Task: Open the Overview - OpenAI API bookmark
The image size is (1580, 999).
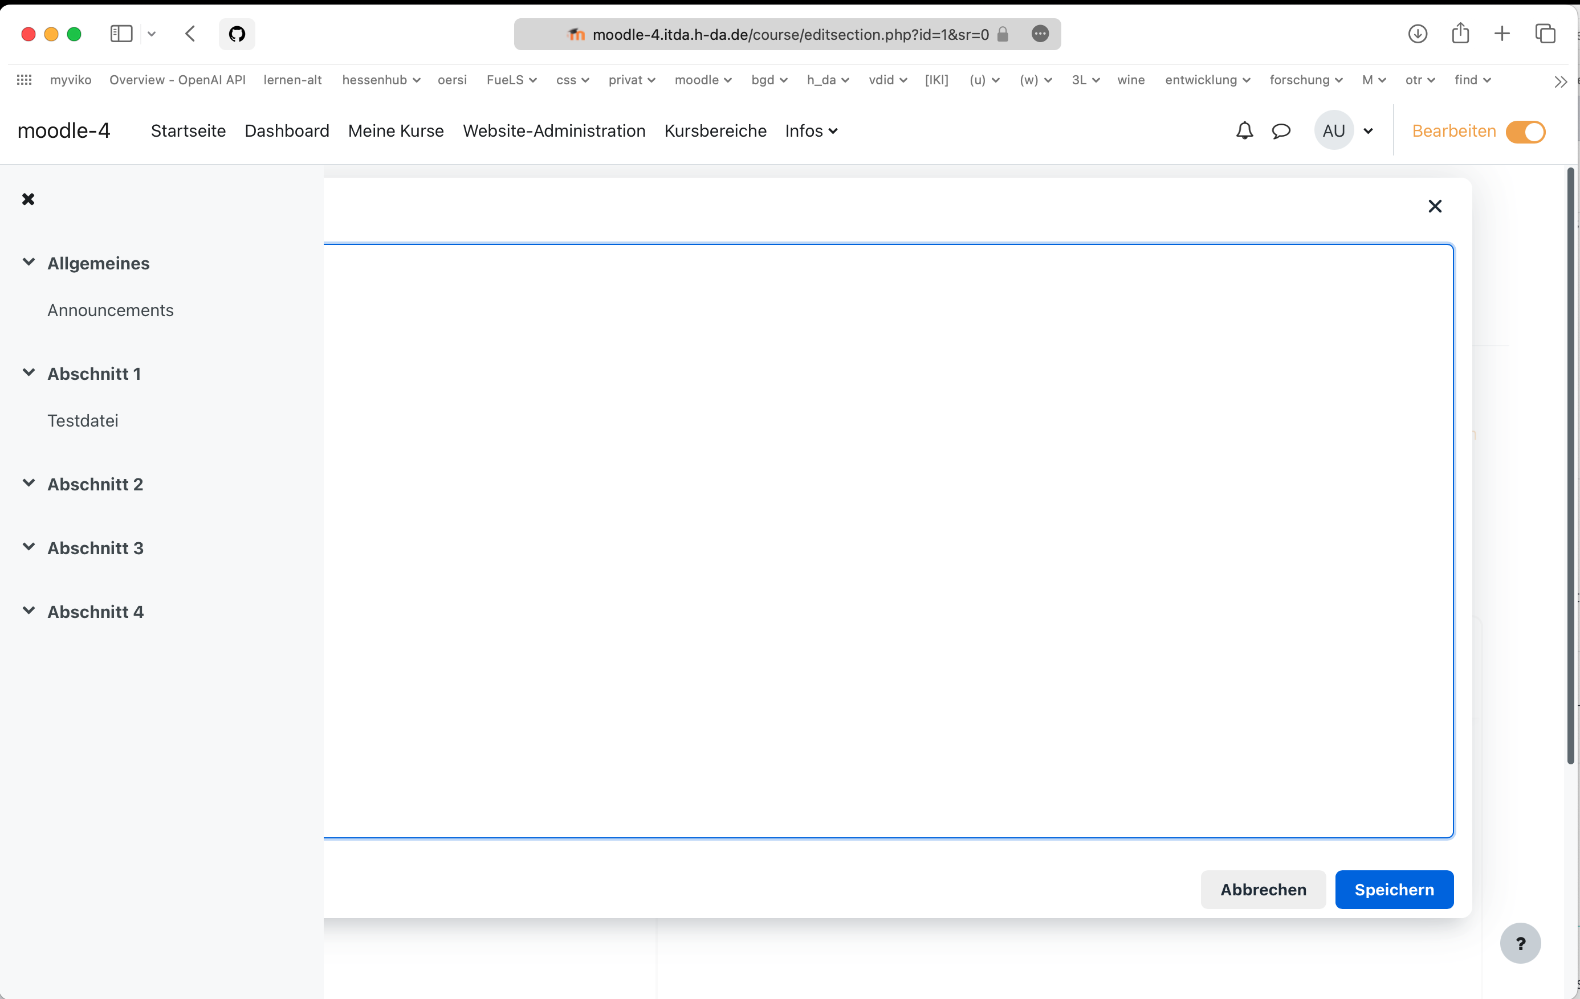Action: point(177,80)
